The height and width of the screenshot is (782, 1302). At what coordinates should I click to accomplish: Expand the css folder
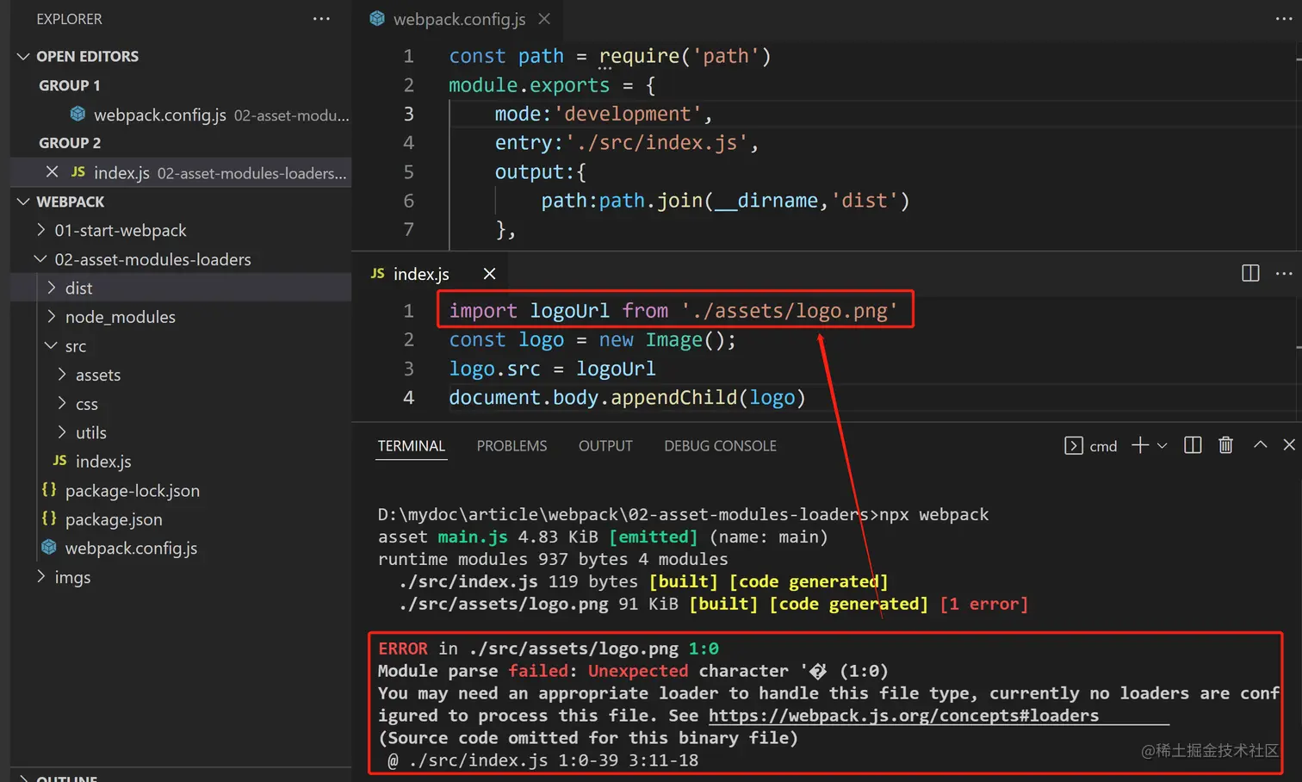(61, 403)
